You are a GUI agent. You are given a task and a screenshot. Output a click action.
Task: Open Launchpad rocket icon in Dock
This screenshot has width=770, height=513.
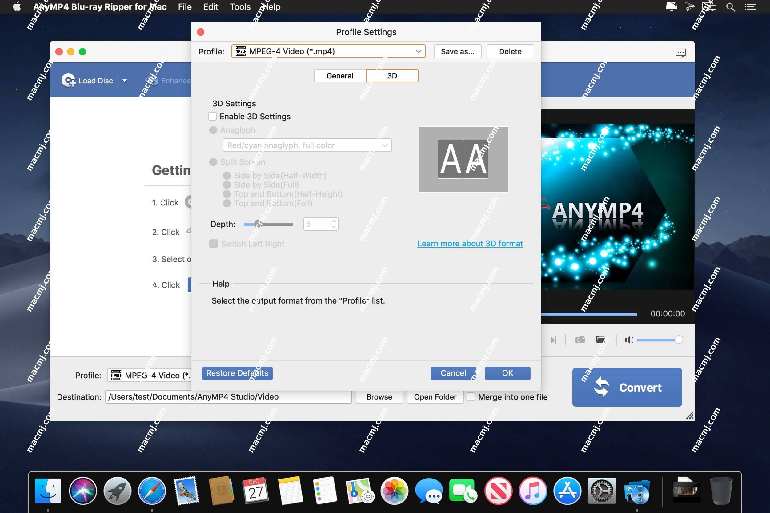118,491
